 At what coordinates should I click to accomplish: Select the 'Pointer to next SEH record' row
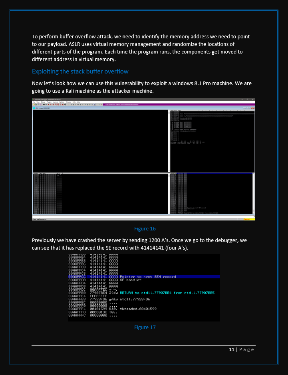click(144, 277)
